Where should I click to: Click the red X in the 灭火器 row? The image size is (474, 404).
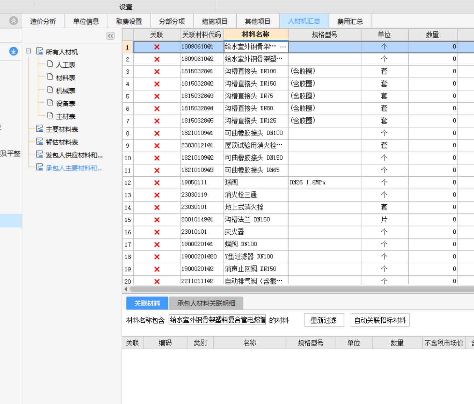(x=157, y=232)
